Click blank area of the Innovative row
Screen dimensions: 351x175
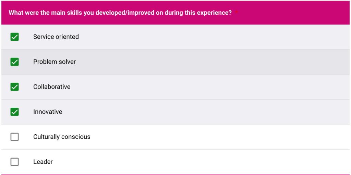click(206, 112)
